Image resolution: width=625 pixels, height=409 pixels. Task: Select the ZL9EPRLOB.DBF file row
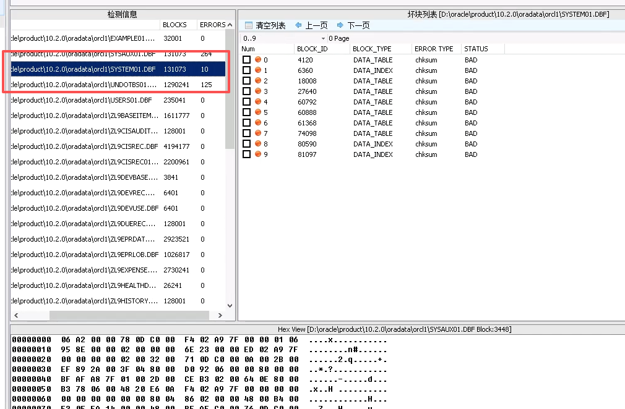click(118, 255)
